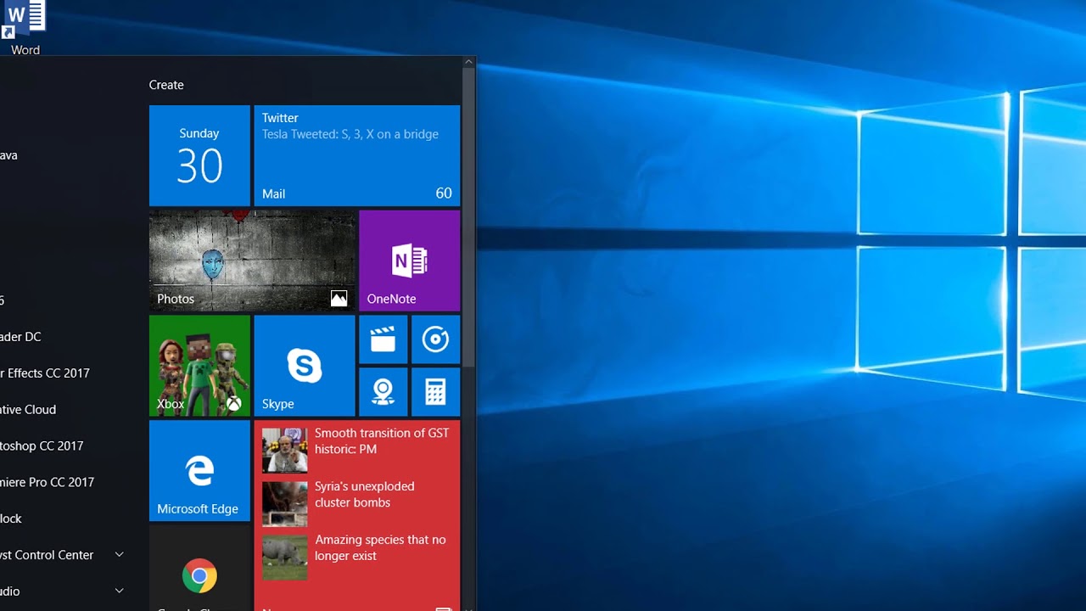Click the Start menu tile scrollbar
1086x611 pixels.
click(x=468, y=218)
